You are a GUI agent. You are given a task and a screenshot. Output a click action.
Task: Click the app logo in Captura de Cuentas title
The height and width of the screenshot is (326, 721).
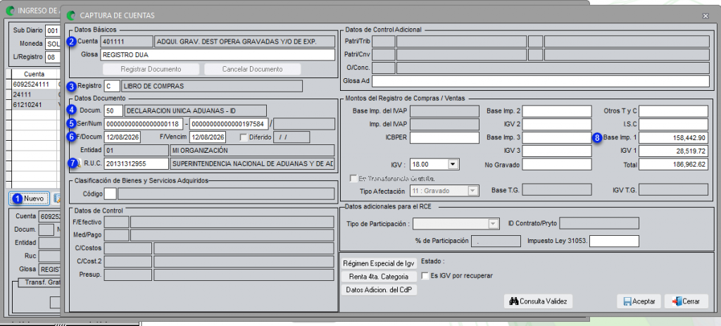[x=71, y=15]
